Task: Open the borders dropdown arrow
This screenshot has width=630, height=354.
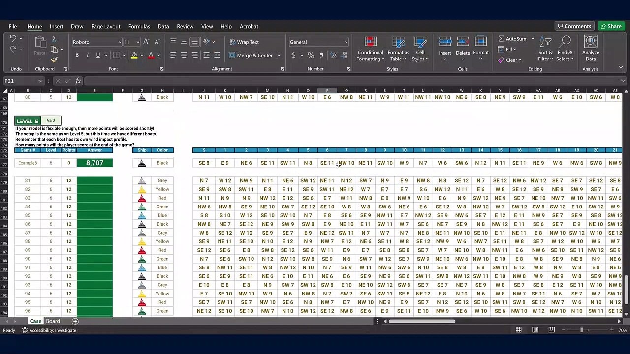Action: tap(124, 55)
